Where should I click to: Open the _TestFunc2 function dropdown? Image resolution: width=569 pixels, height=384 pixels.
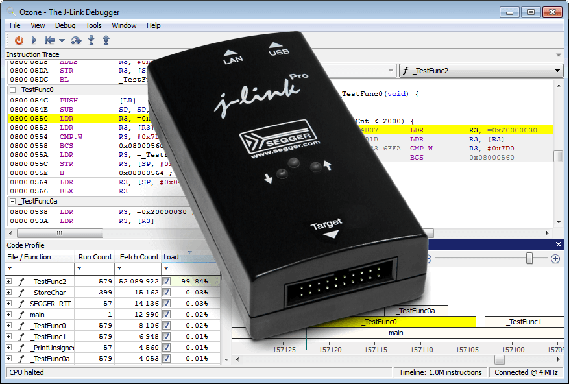[558, 71]
